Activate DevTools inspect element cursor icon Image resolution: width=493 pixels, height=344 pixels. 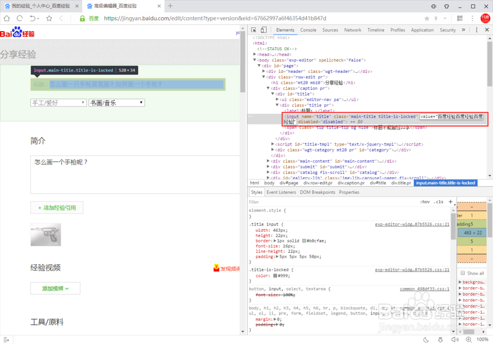pyautogui.click(x=254, y=30)
